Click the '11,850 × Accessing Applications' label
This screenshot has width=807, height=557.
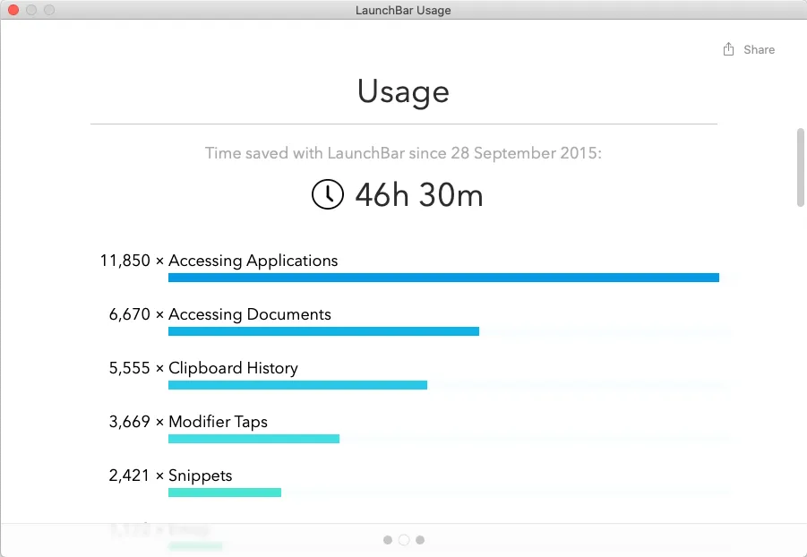click(219, 261)
